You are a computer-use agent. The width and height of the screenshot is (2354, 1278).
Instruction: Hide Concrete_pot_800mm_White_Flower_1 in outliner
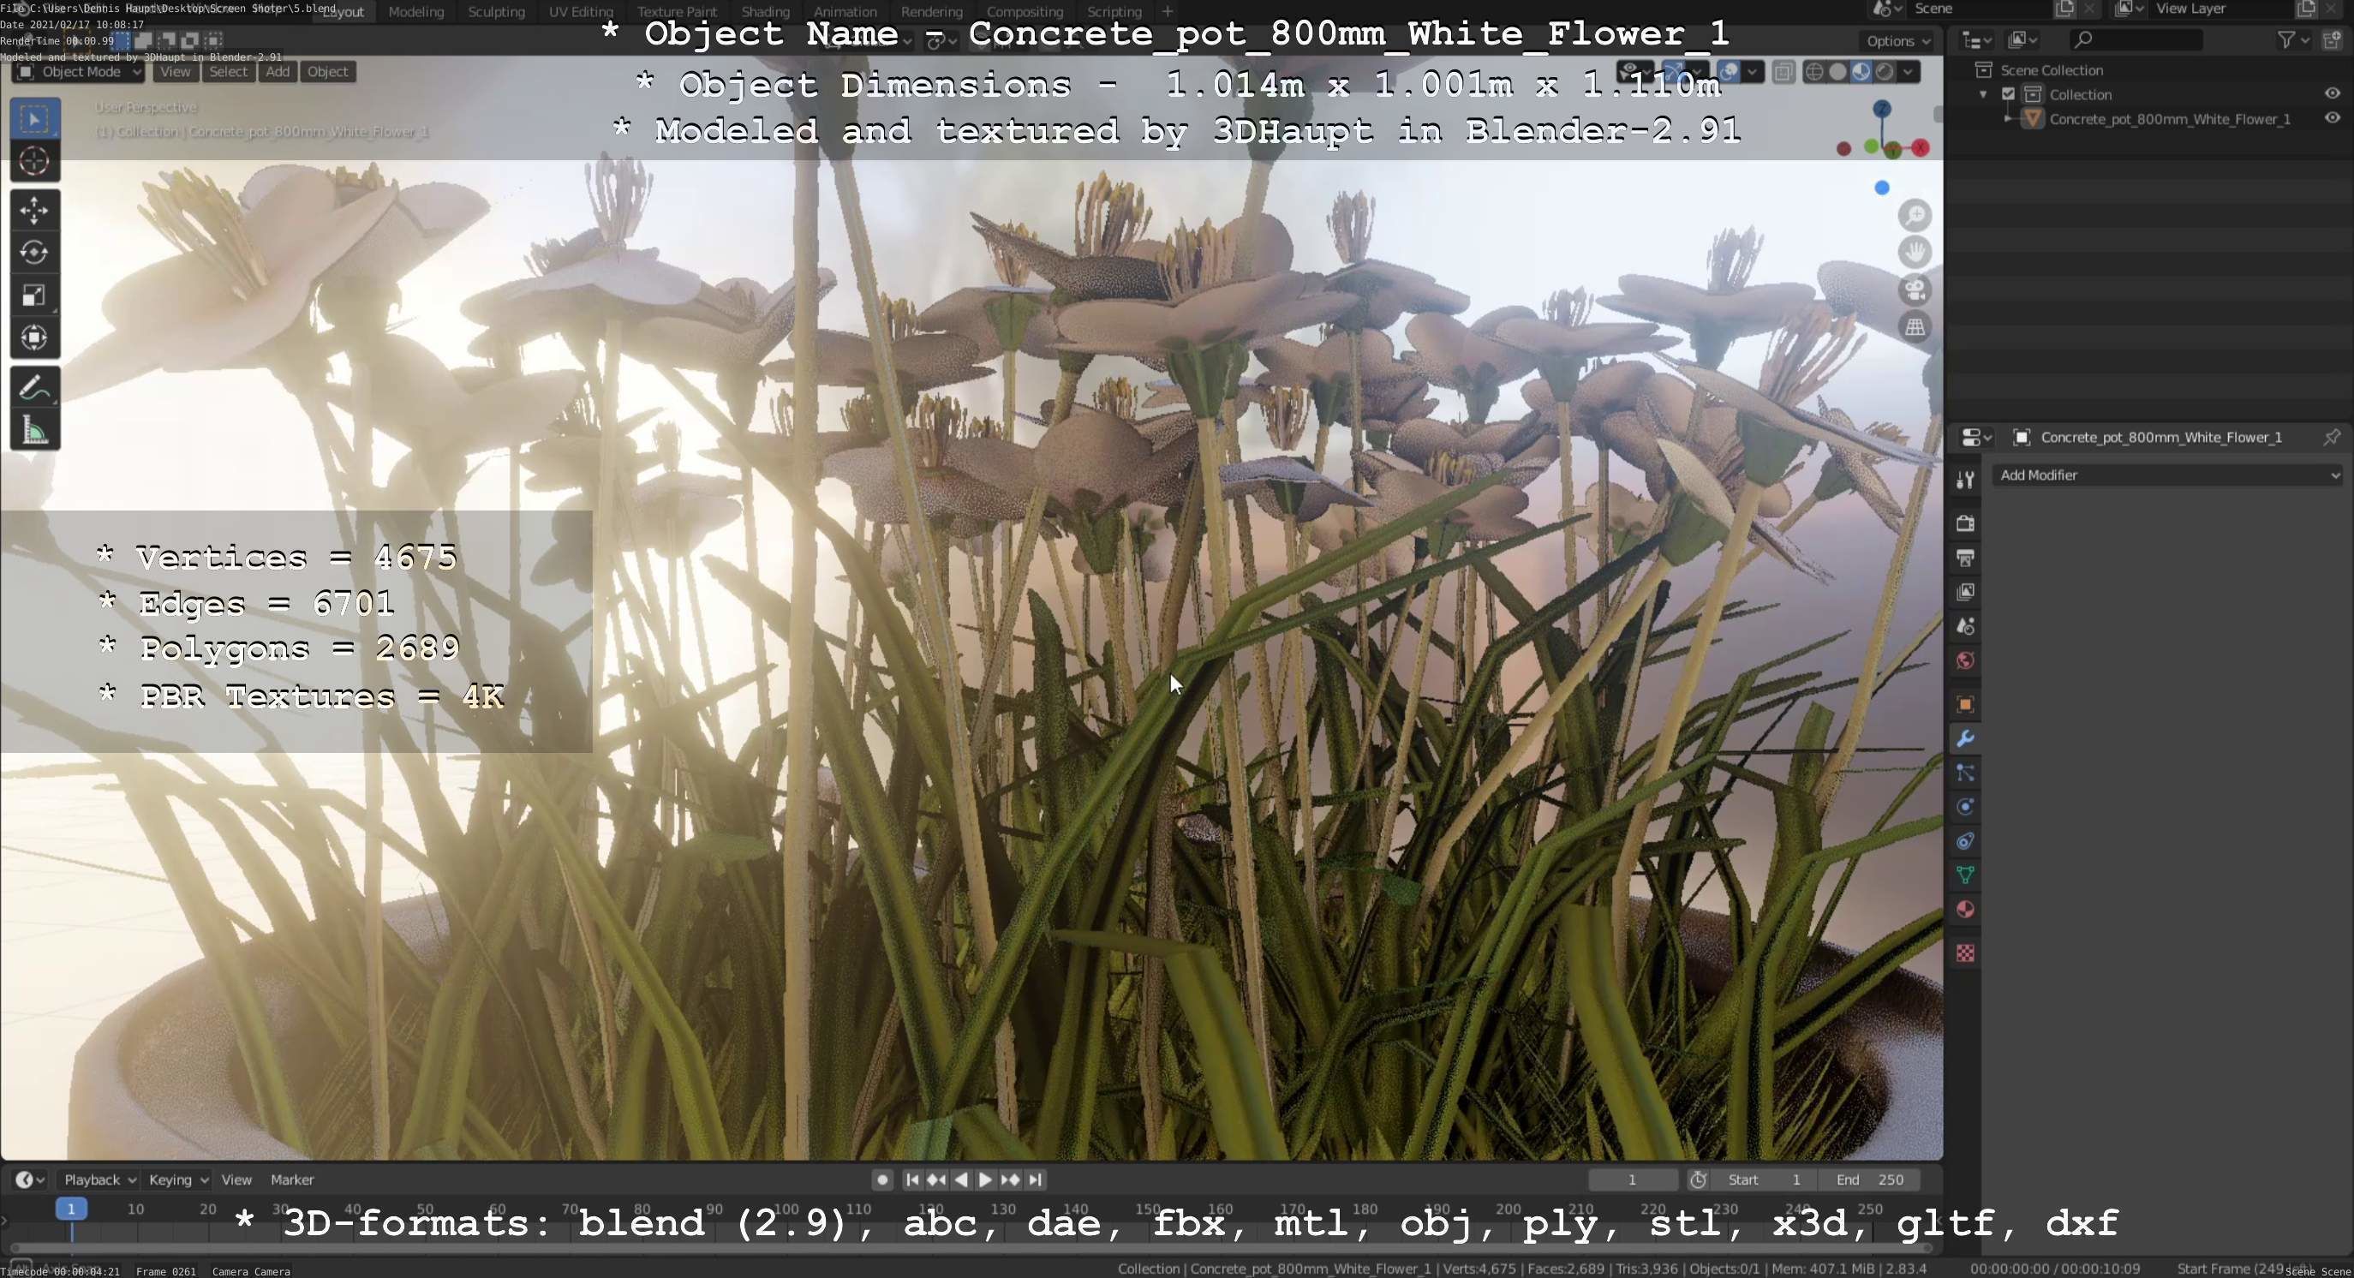[2331, 118]
